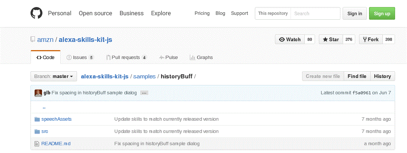
Task: Click '7 months ago' in src row
Action: tap(376, 131)
